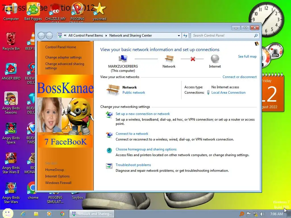Click the search magnifier in Control Panel
The image size is (291, 218).
pos(256,35)
